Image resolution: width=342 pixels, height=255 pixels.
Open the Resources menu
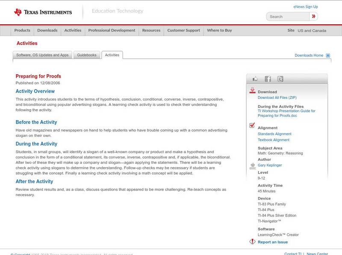[151, 30]
